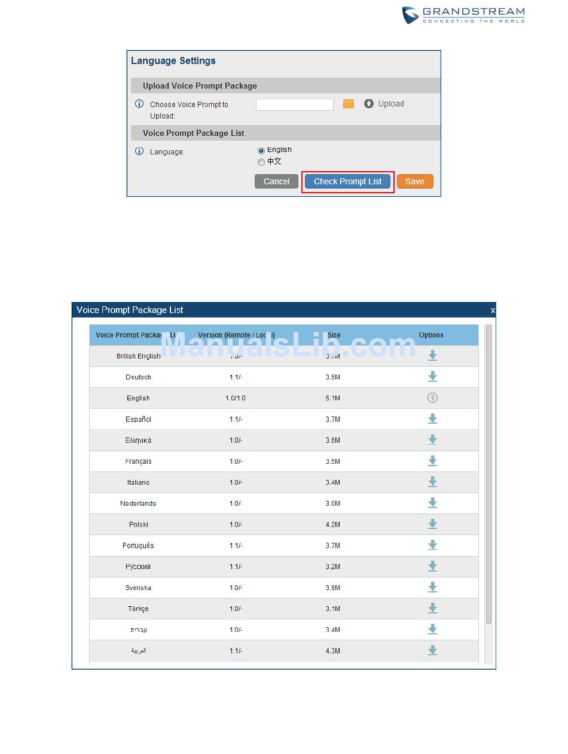Save the language settings
This screenshot has height=754, width=568.
415,181
